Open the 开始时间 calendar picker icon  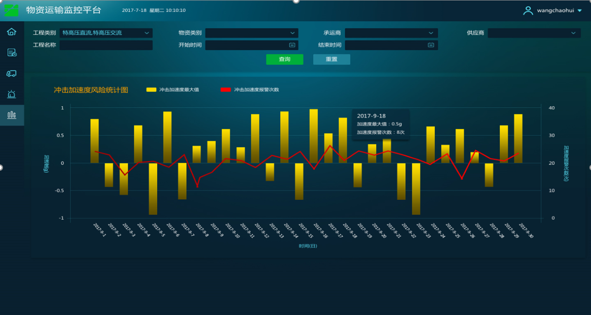pyautogui.click(x=292, y=45)
